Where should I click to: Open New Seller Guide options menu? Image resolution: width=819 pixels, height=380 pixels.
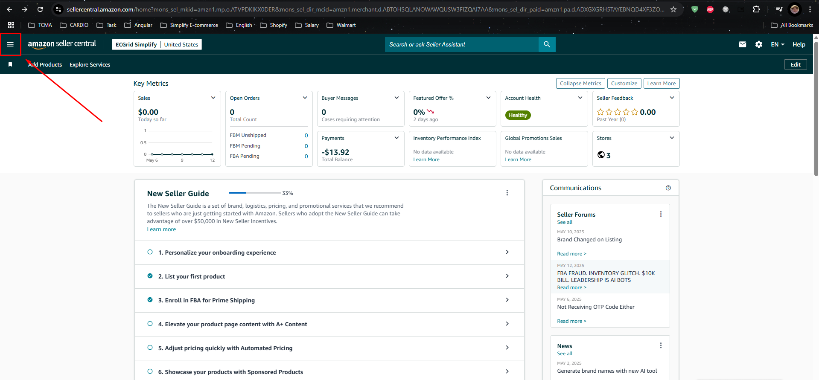(507, 193)
